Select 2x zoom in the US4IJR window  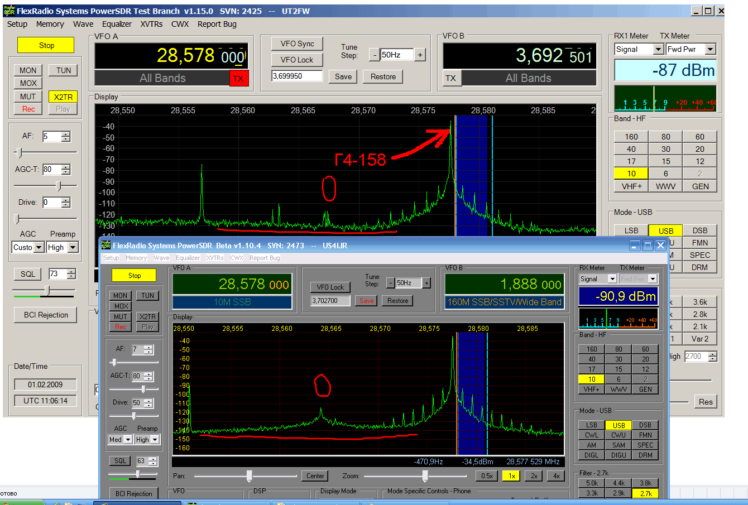tap(534, 476)
